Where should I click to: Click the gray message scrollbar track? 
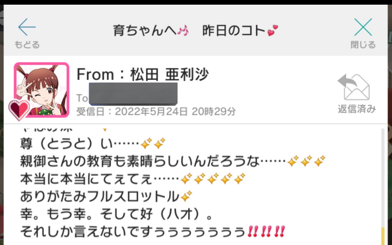383,177
